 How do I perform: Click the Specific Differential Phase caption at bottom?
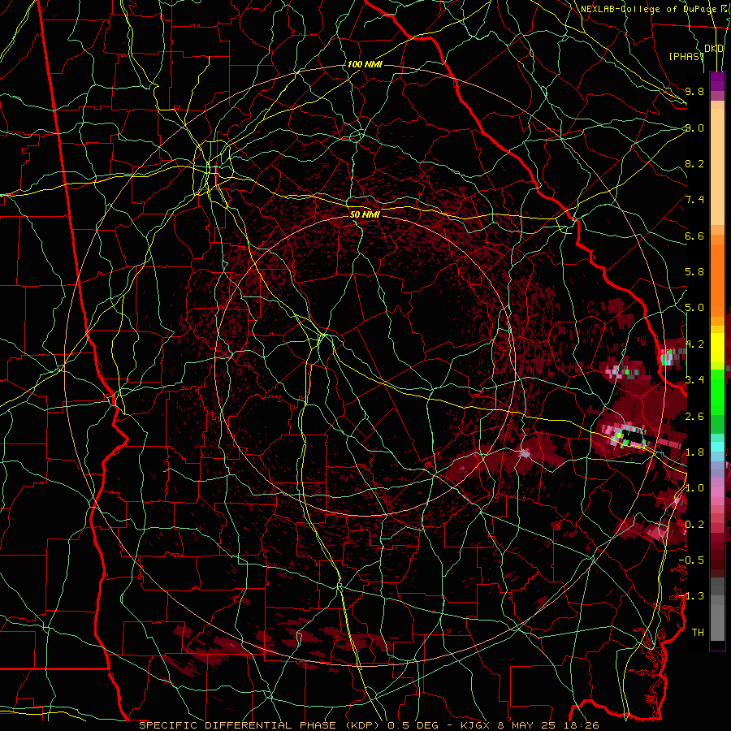(369, 725)
